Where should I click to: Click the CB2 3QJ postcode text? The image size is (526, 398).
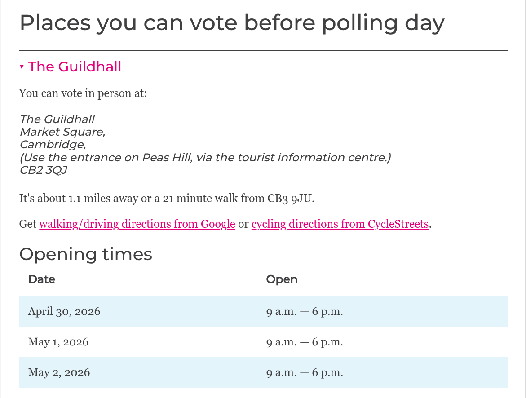click(x=43, y=170)
